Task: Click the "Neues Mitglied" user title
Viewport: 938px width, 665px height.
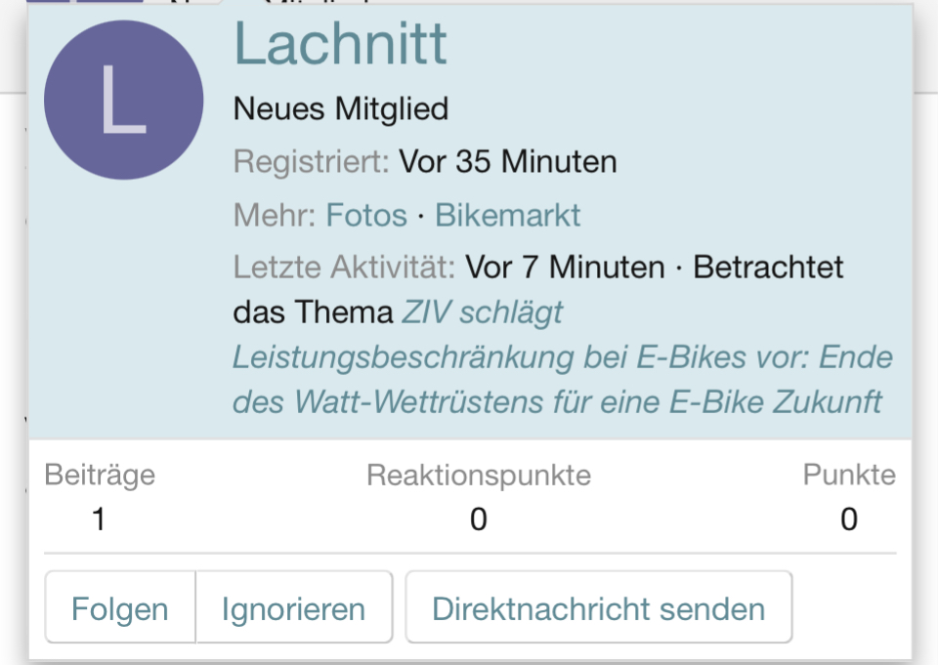Action: pyautogui.click(x=340, y=108)
